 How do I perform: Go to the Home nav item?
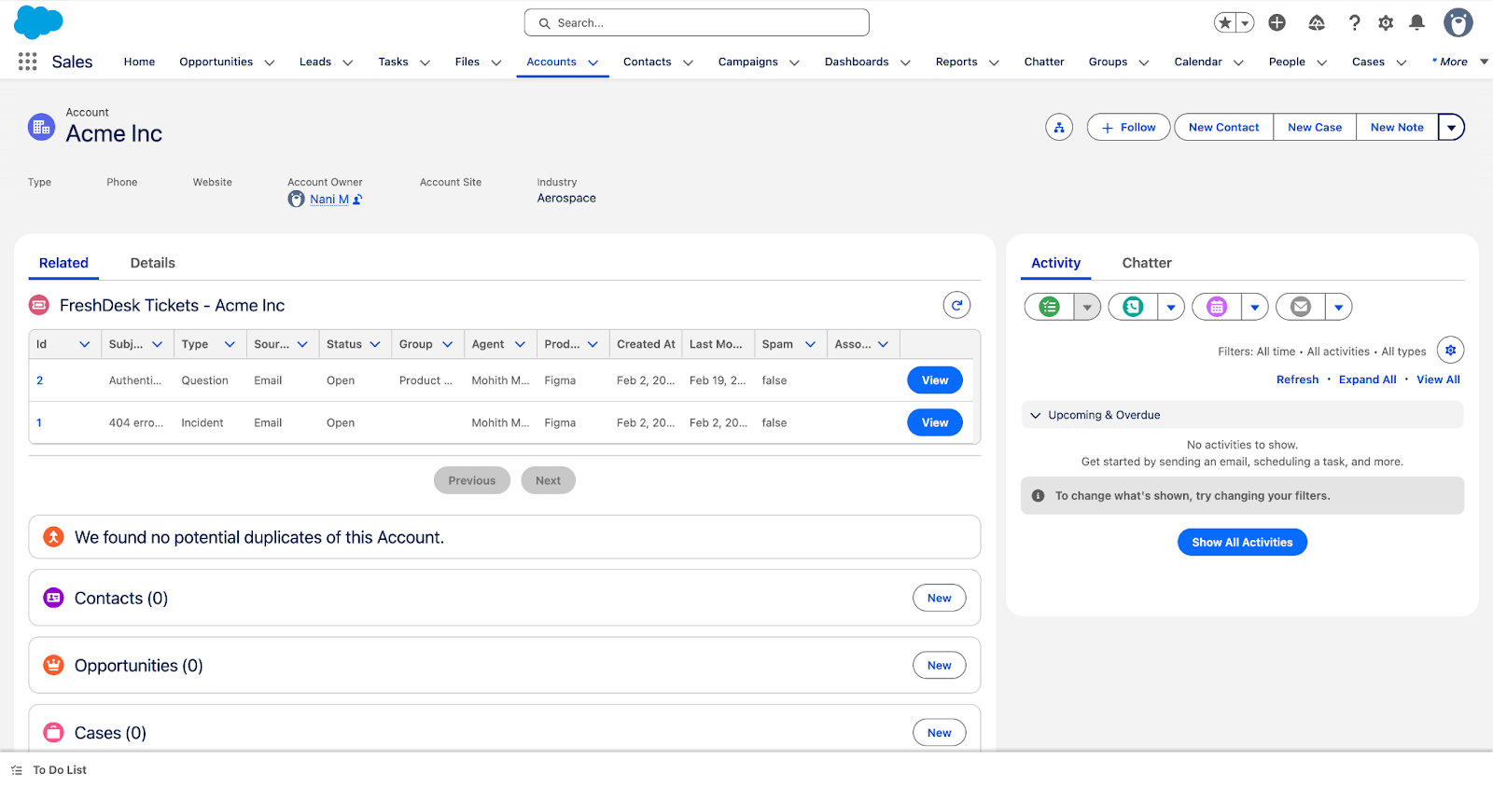click(139, 62)
